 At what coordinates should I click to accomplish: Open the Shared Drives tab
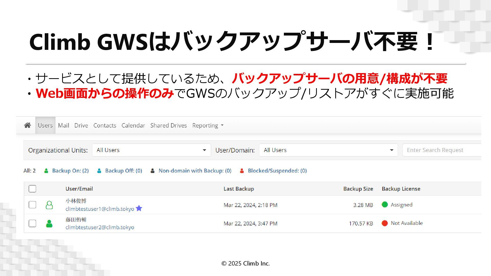pyautogui.click(x=169, y=125)
